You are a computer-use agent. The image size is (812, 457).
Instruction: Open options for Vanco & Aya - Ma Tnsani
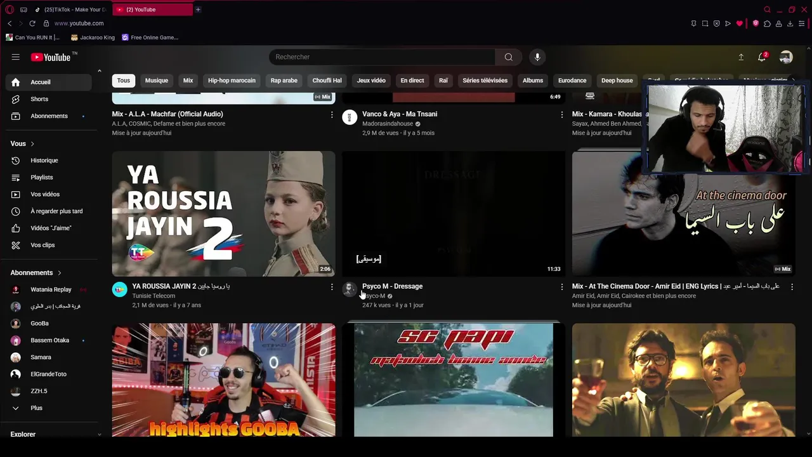click(x=561, y=115)
